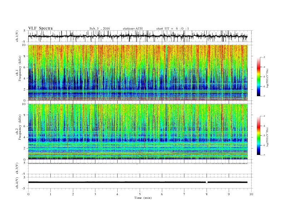Select the "ch.4(V)" axis label

17,183
